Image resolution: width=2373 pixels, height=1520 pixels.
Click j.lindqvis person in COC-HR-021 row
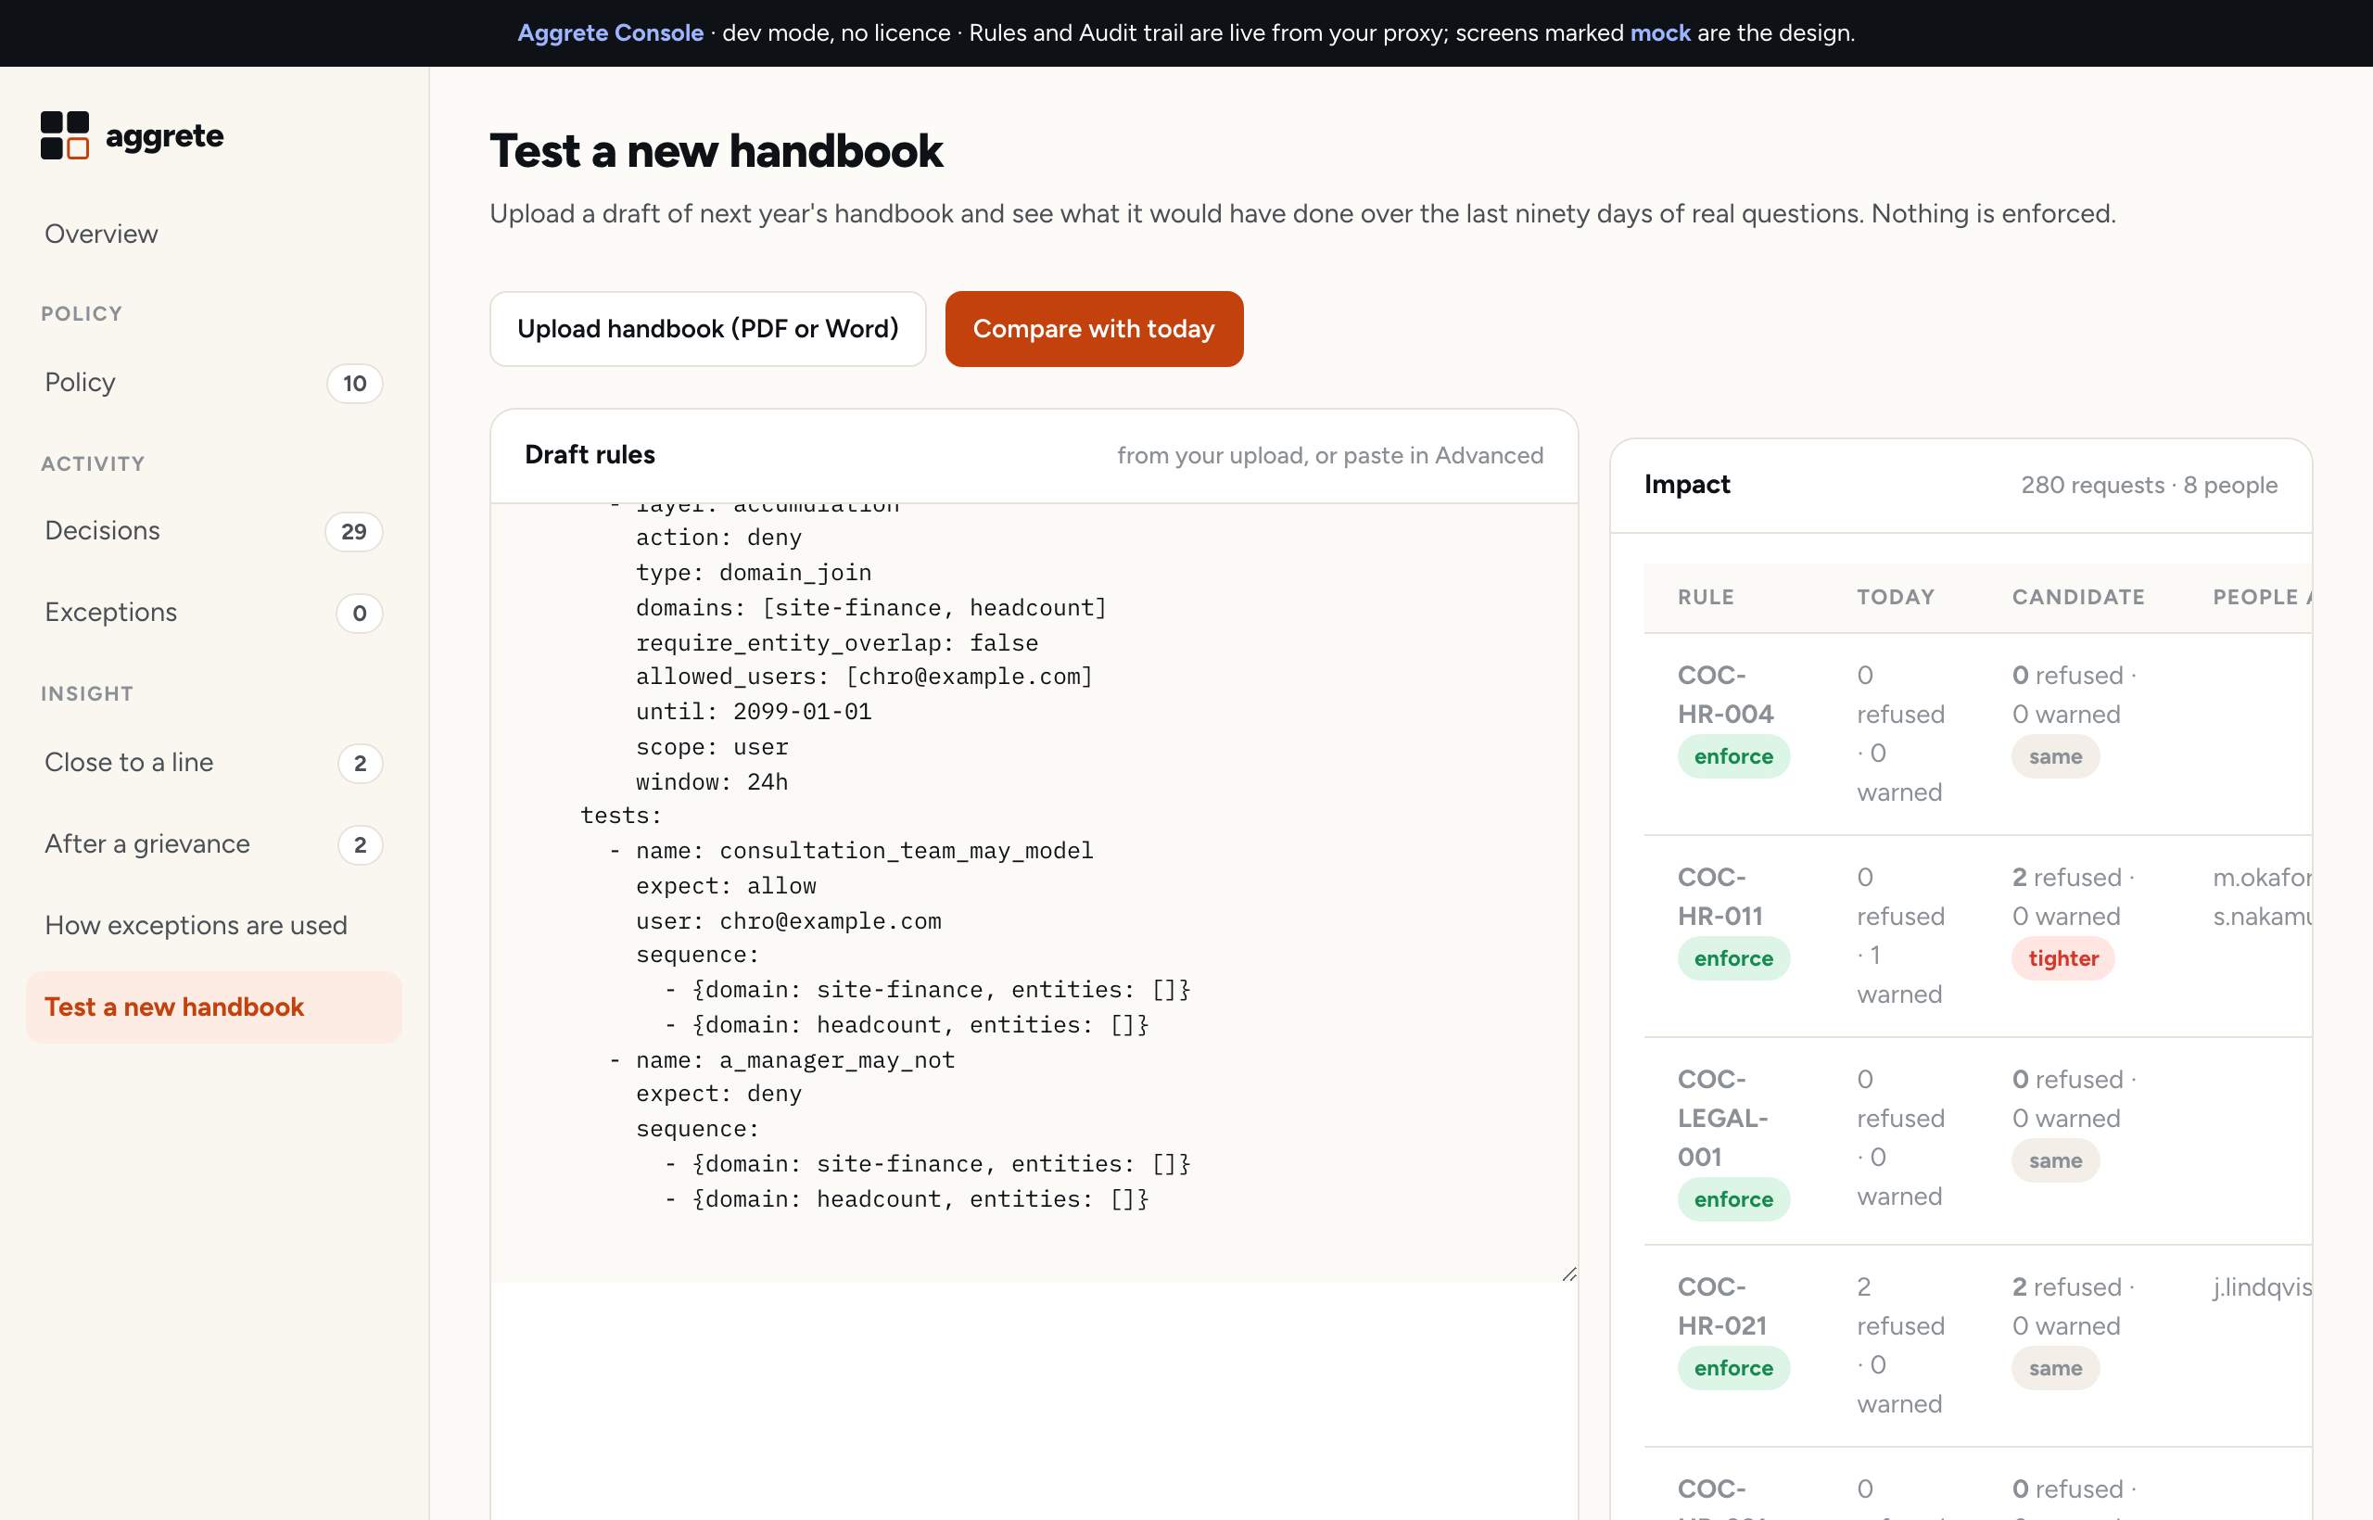pos(2262,1287)
